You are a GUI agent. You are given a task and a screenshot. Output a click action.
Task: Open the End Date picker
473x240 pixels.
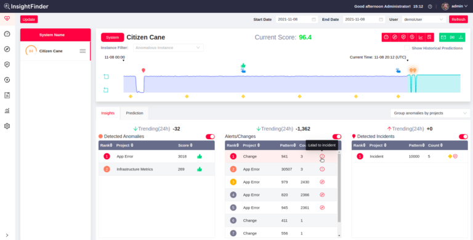click(x=364, y=19)
